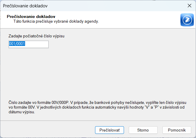Click the hint line starting "Číslo zadajte"

coord(97,102)
